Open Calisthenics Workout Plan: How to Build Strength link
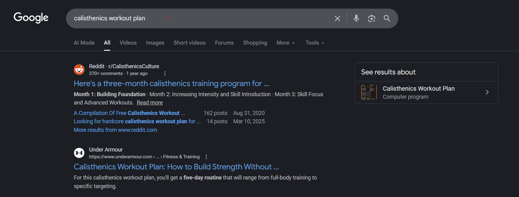Image resolution: width=519 pixels, height=197 pixels. tap(176, 167)
